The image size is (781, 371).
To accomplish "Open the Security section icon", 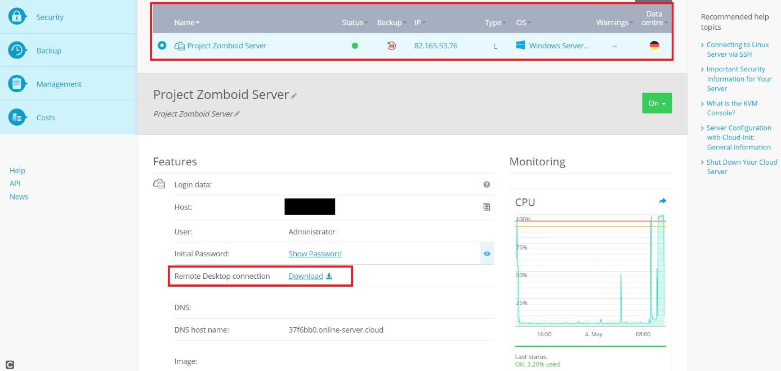I will click(16, 16).
